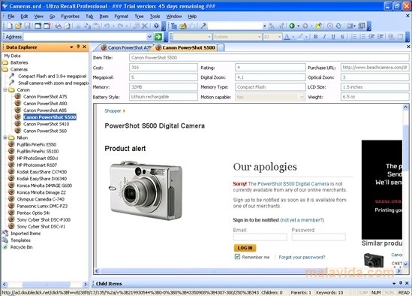Click the Shopper breadcrumb link
Viewport: 412px width, 296px height.
point(113,110)
